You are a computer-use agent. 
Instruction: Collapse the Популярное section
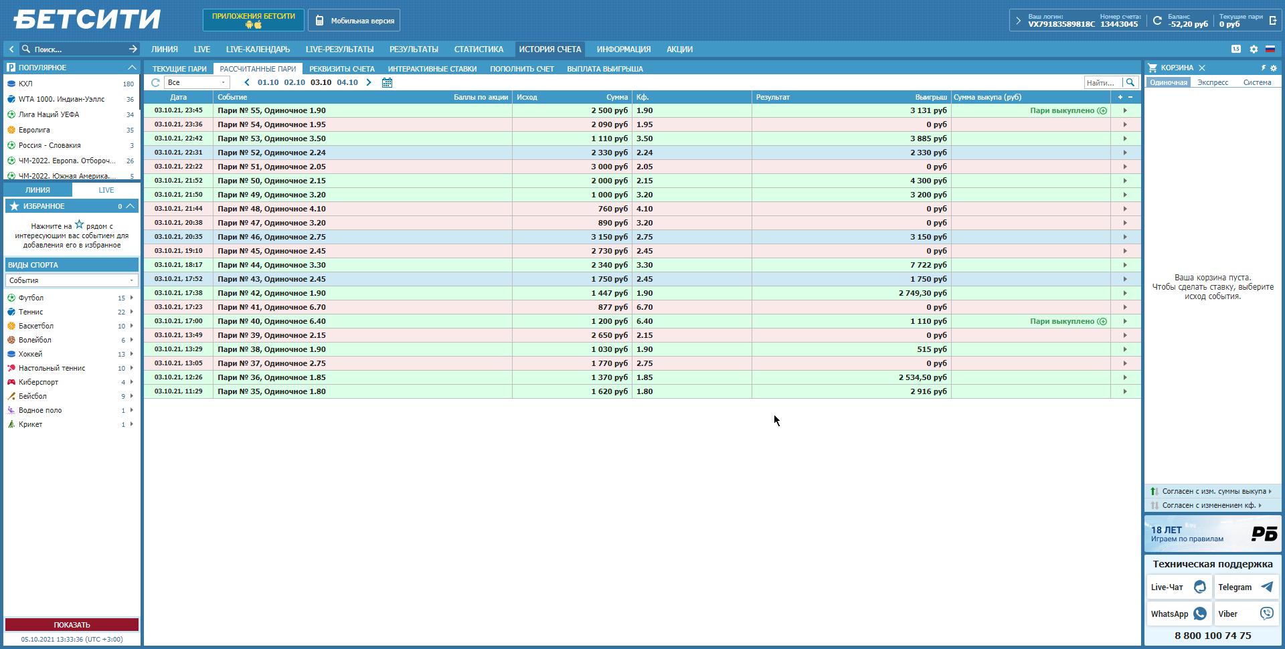[132, 68]
